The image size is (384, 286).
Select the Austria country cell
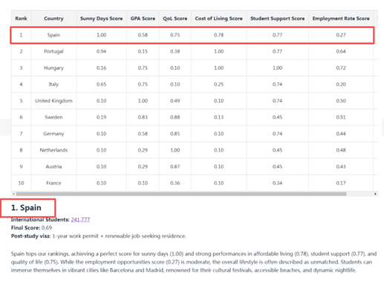click(x=53, y=166)
